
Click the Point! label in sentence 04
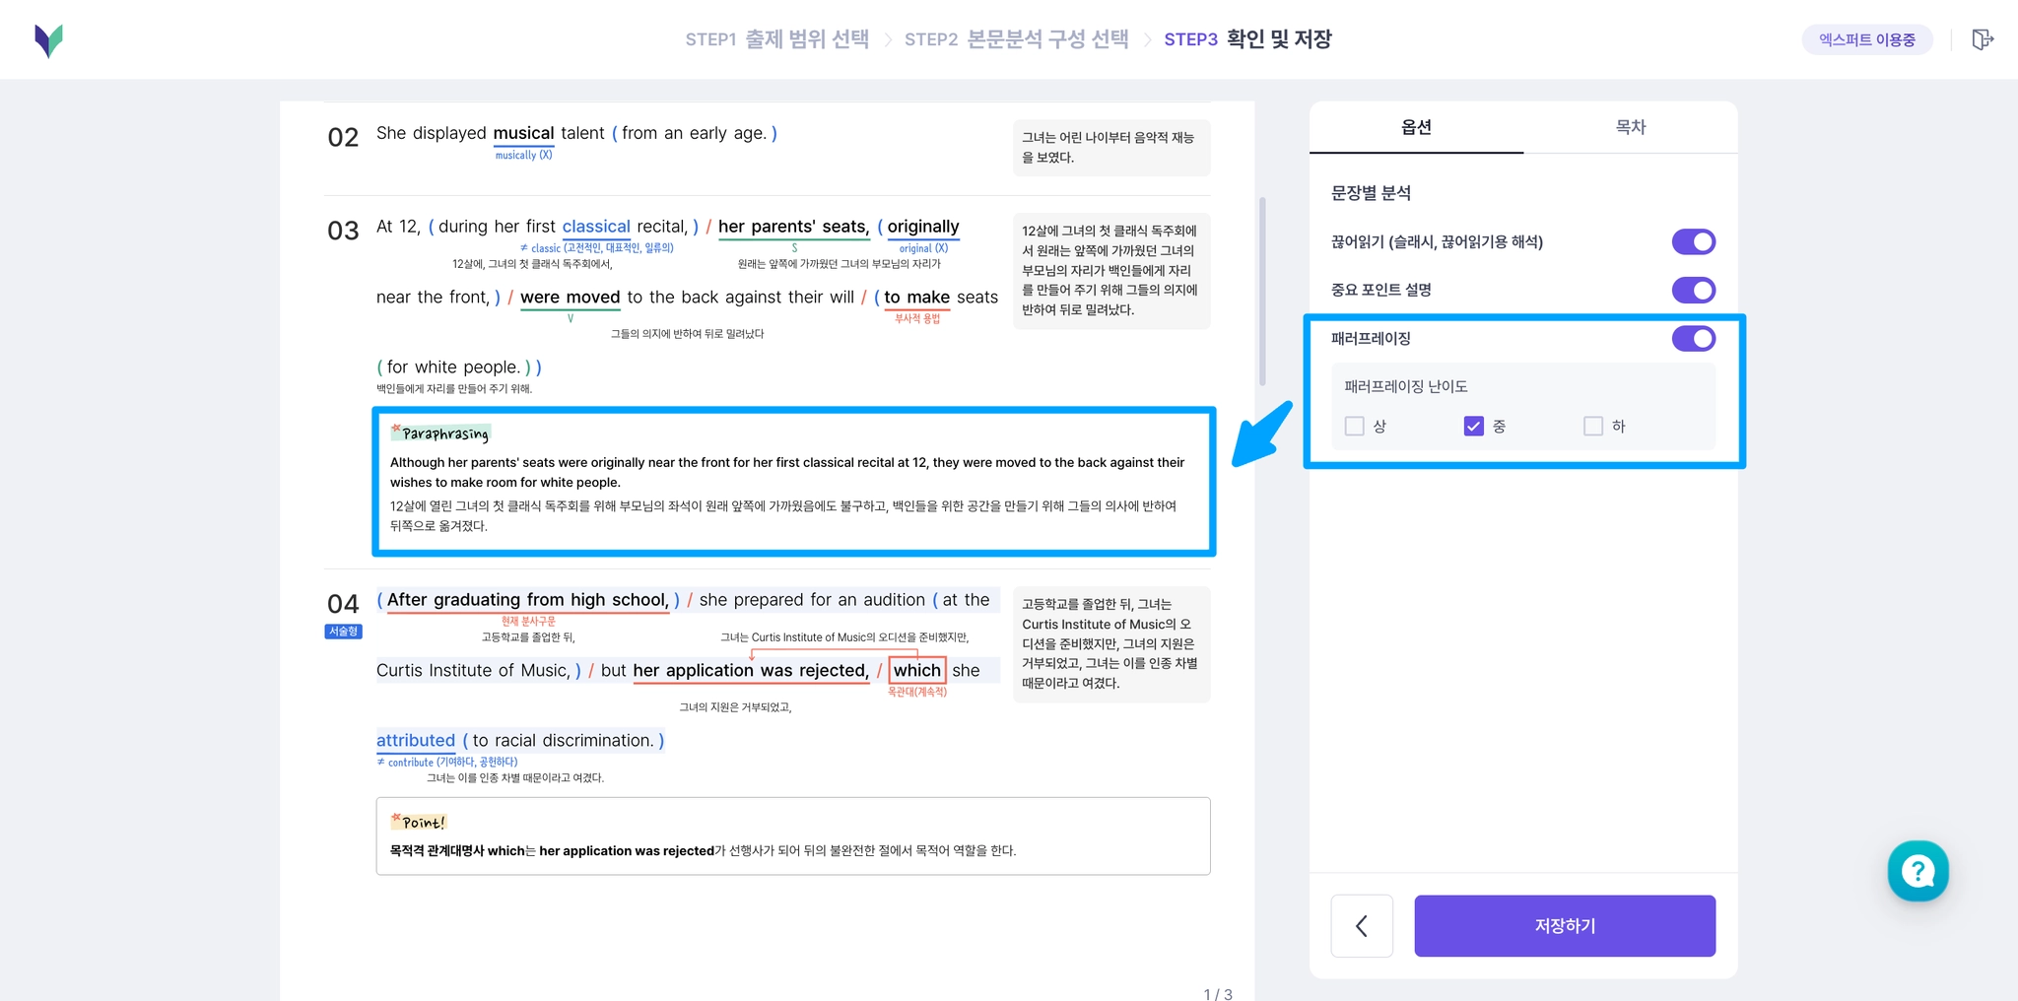click(419, 822)
